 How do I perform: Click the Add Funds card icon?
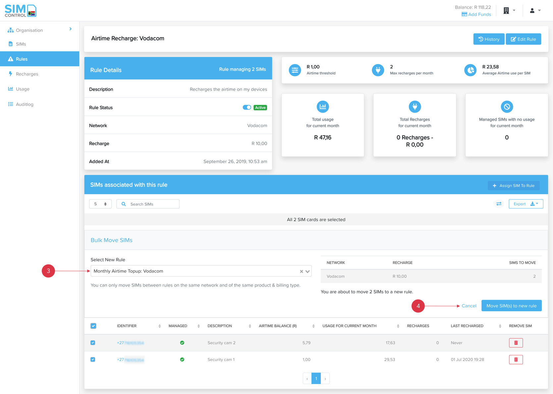pos(464,15)
